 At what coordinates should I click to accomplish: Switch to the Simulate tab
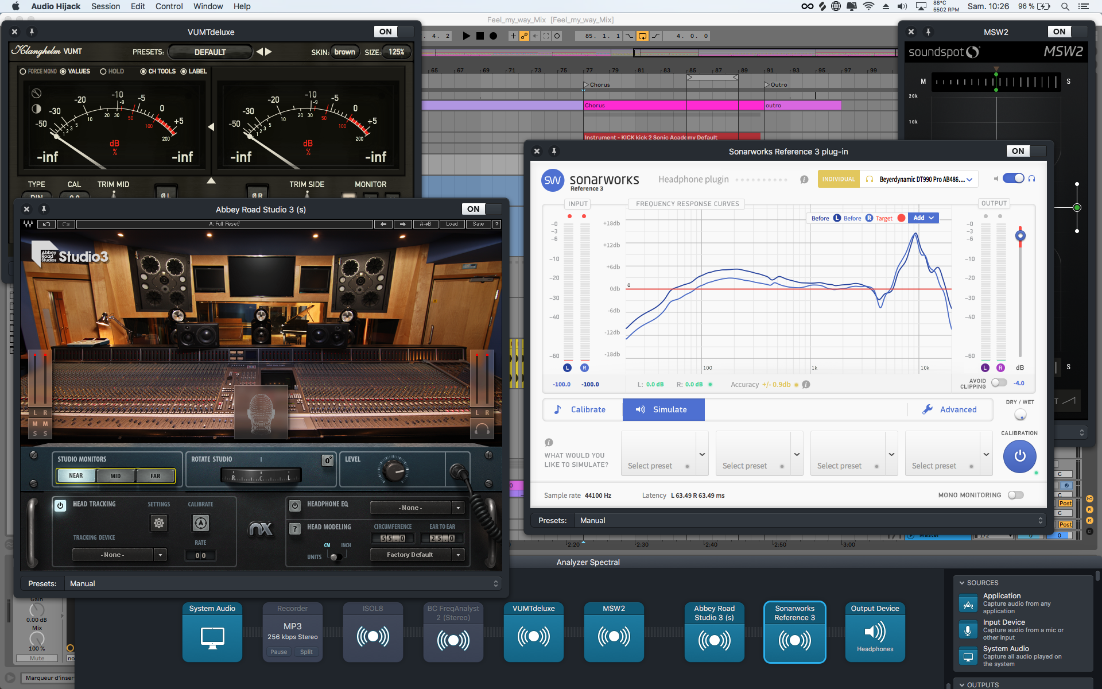(663, 409)
